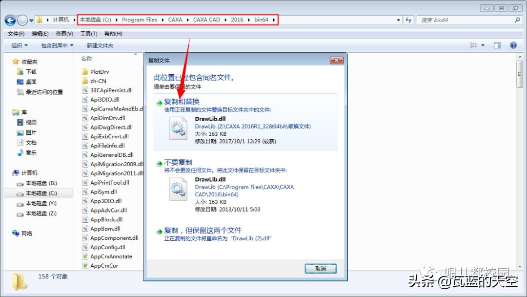
Task: Show the preview pane icon
Action: (497, 45)
